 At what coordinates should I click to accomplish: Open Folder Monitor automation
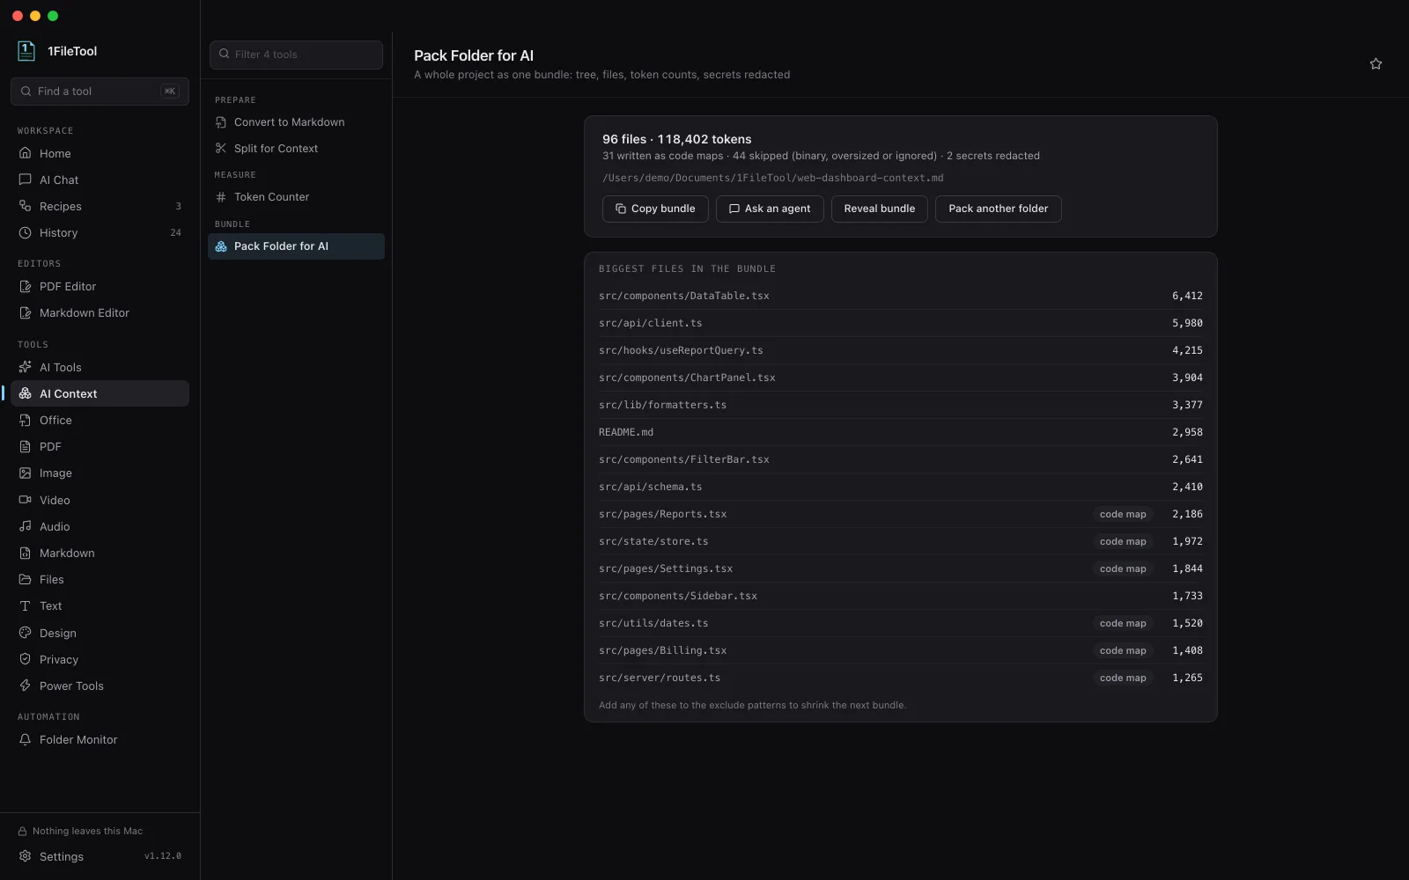click(x=100, y=739)
